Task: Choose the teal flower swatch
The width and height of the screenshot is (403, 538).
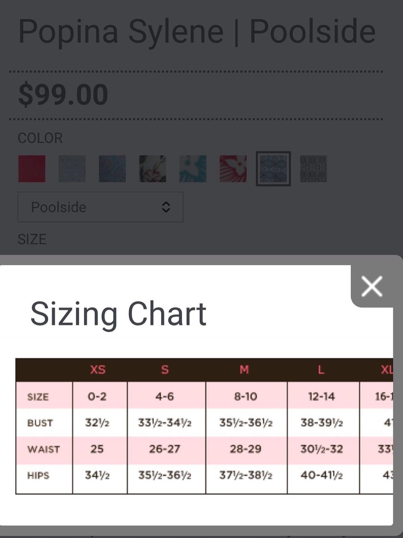Action: 193,169
